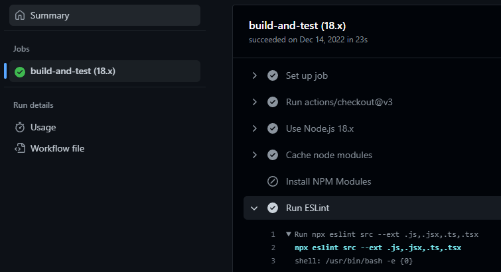Click the cyan npx eslint src command line

378,248
